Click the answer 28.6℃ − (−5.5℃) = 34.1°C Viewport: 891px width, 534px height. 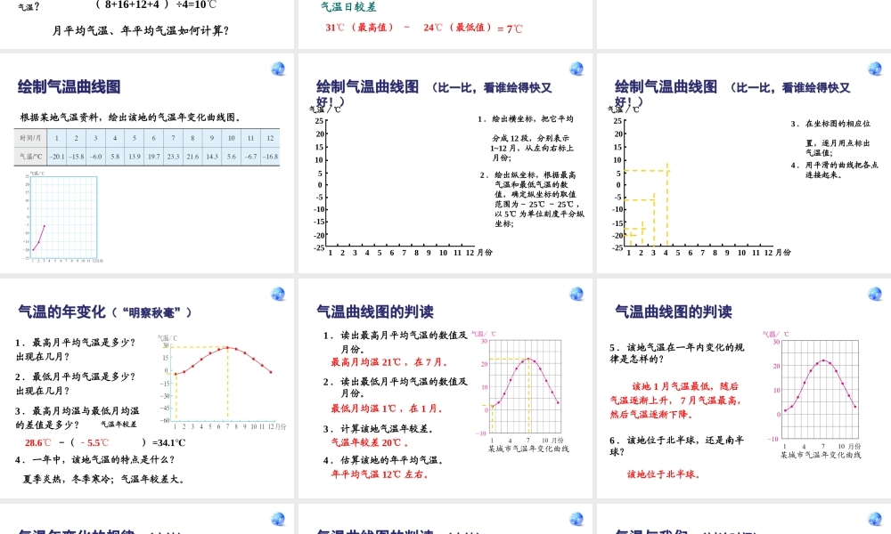105,442
